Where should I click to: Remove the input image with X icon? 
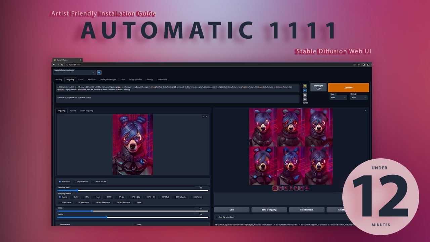coord(206,117)
